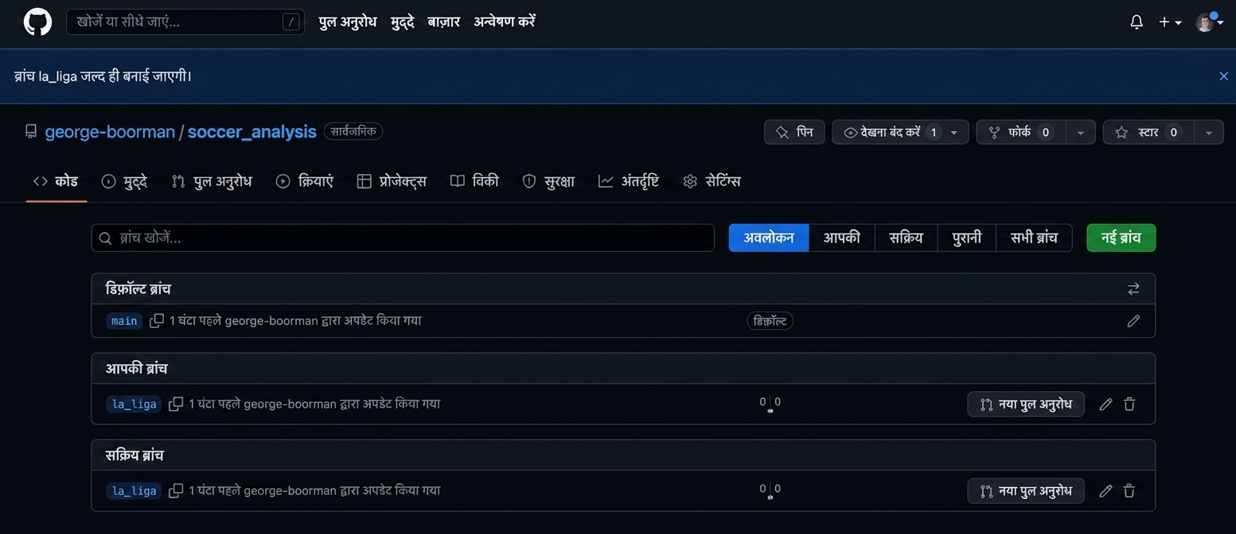The width and height of the screenshot is (1236, 534).
Task: Click the repository icon beside george-boorman
Action: tap(31, 132)
